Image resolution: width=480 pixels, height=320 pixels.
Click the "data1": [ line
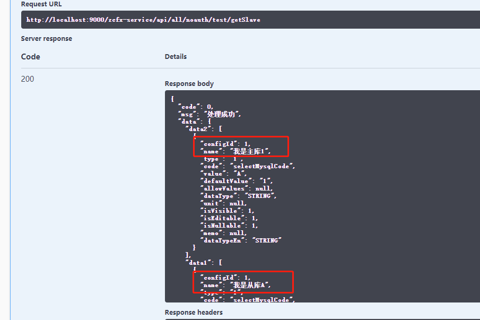tap(204, 263)
